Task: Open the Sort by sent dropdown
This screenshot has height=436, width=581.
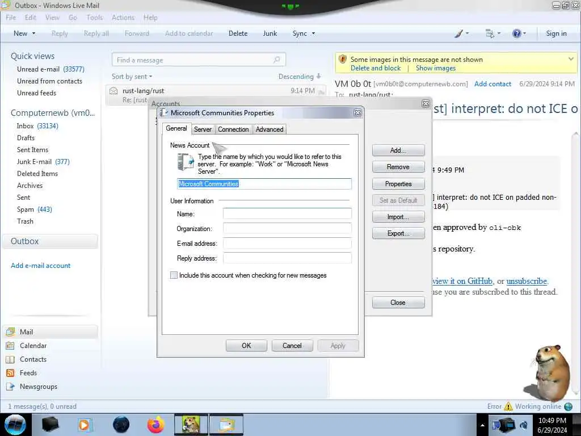Action: (x=132, y=77)
